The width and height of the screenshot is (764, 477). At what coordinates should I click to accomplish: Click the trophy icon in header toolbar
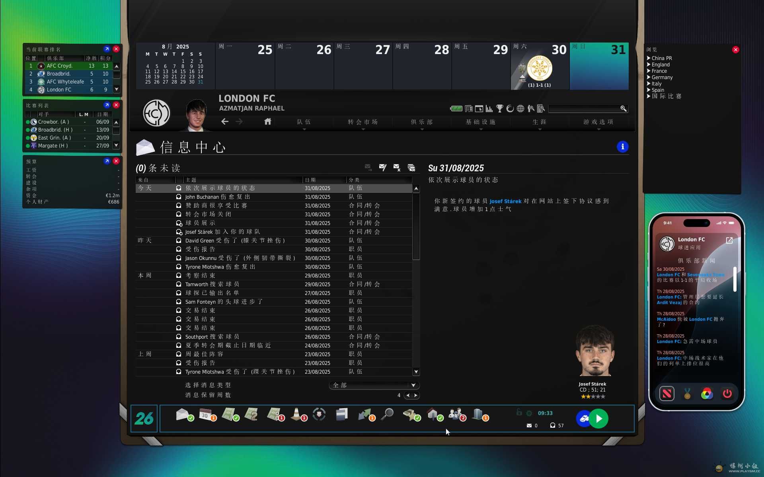500,109
